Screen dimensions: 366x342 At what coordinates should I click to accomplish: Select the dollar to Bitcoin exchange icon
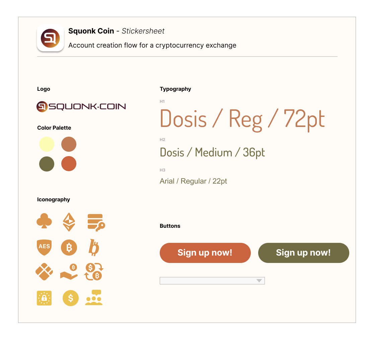click(x=94, y=272)
